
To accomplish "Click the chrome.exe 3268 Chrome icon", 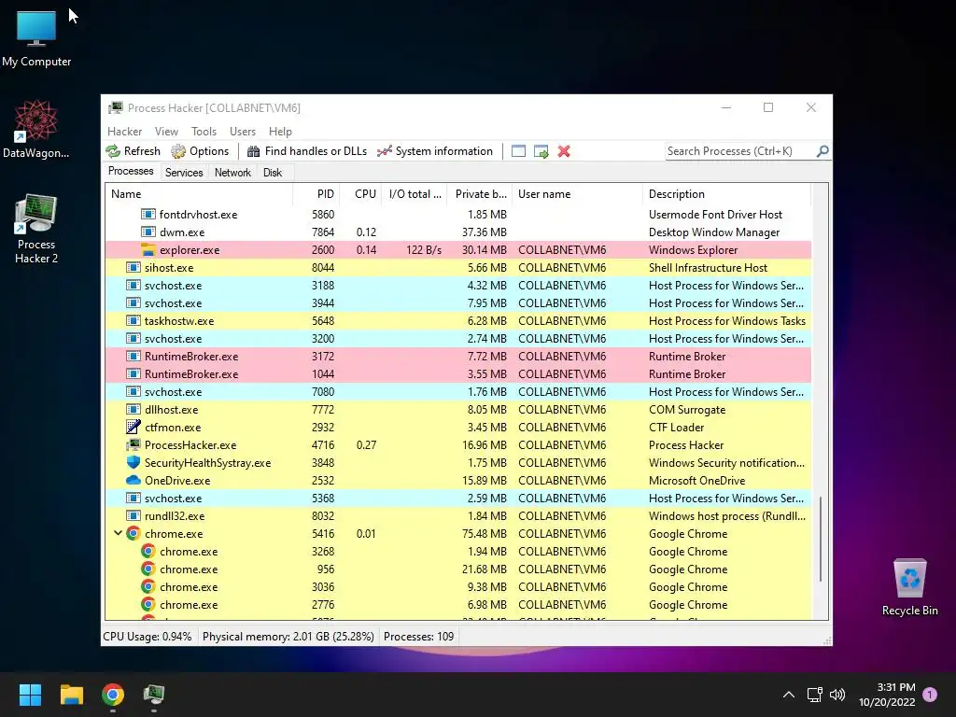I will pyautogui.click(x=148, y=551).
